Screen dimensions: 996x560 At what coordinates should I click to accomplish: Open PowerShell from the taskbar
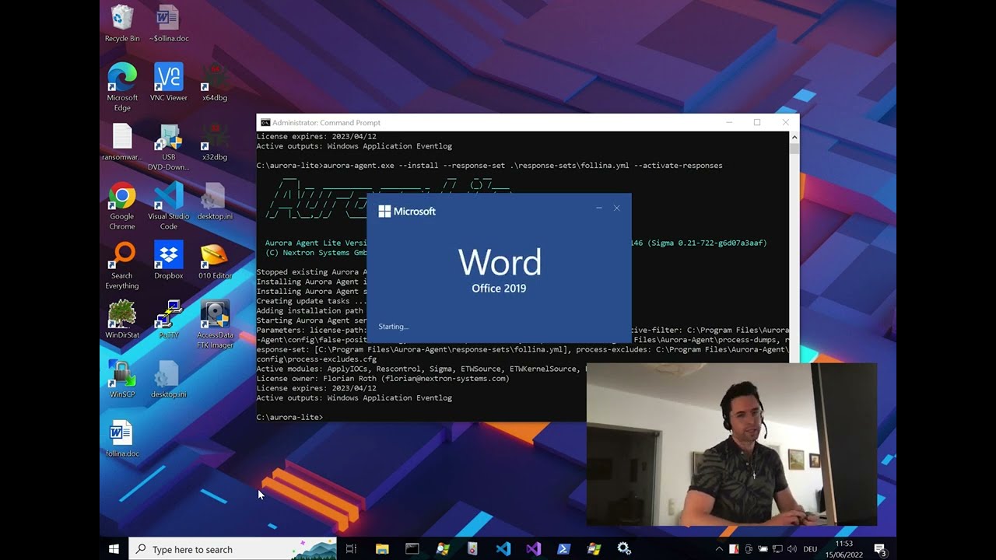pyautogui.click(x=564, y=549)
